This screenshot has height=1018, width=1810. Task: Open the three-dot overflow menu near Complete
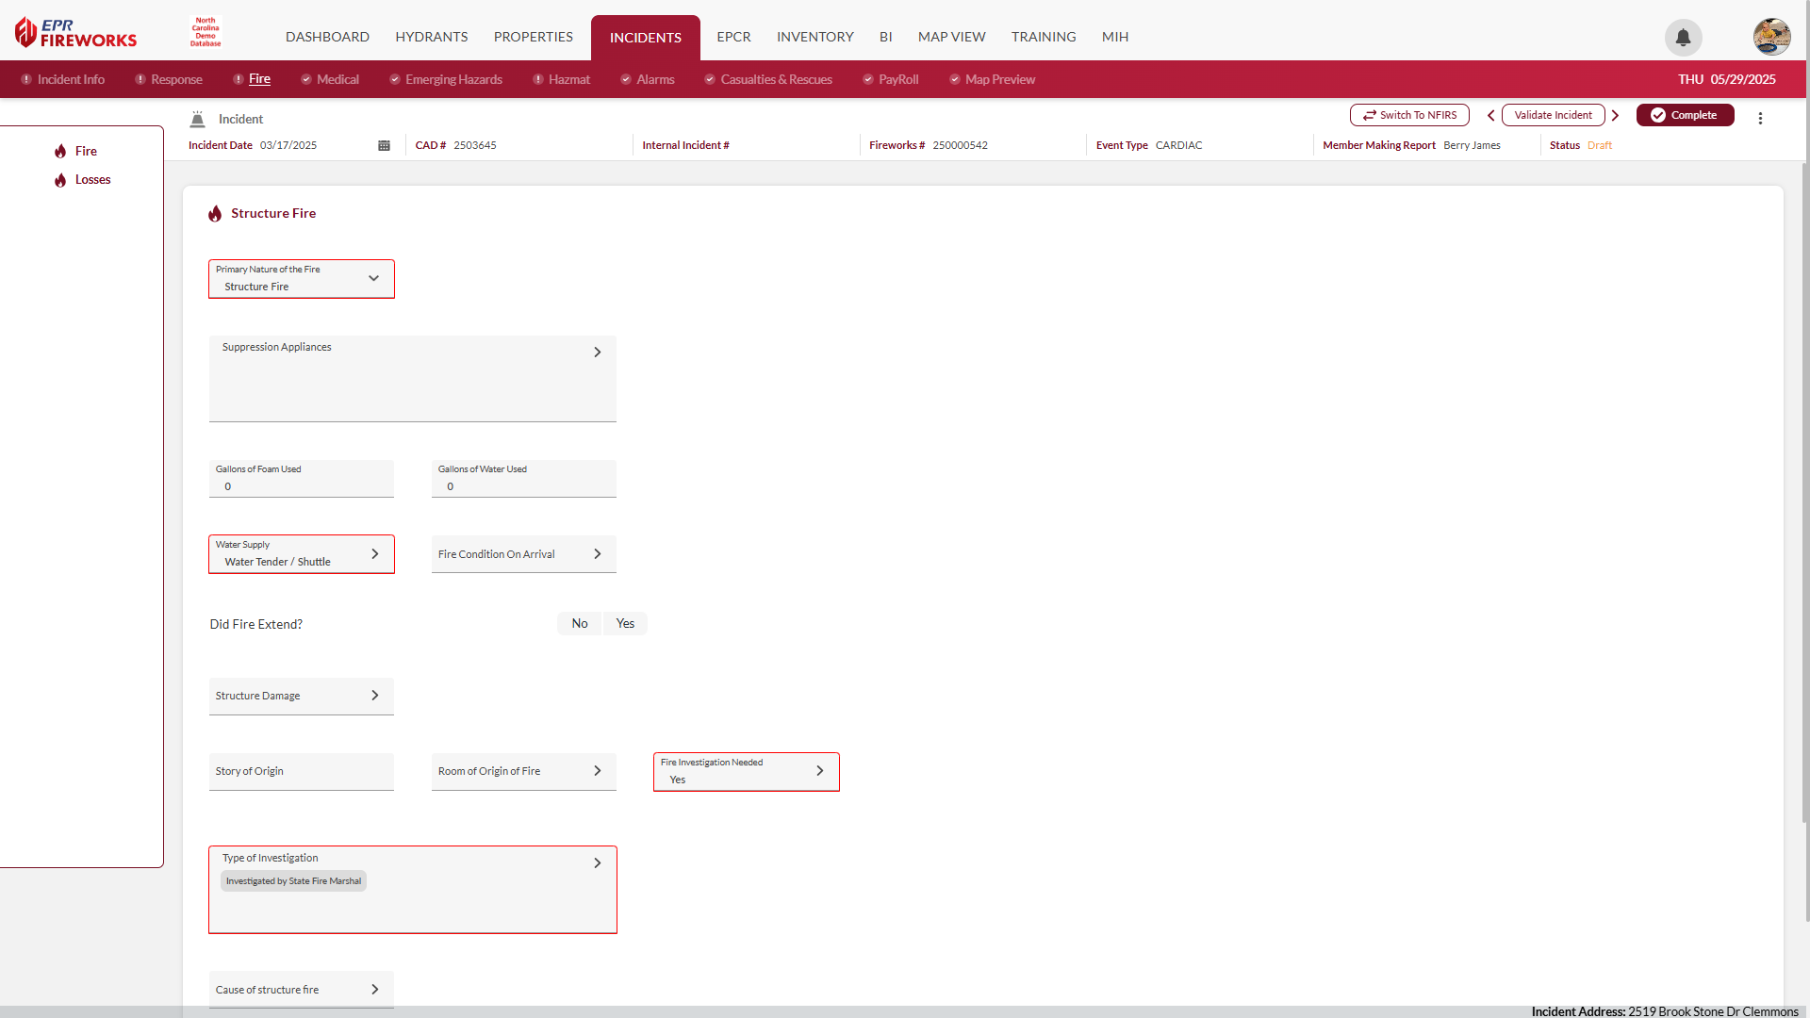[x=1762, y=117]
